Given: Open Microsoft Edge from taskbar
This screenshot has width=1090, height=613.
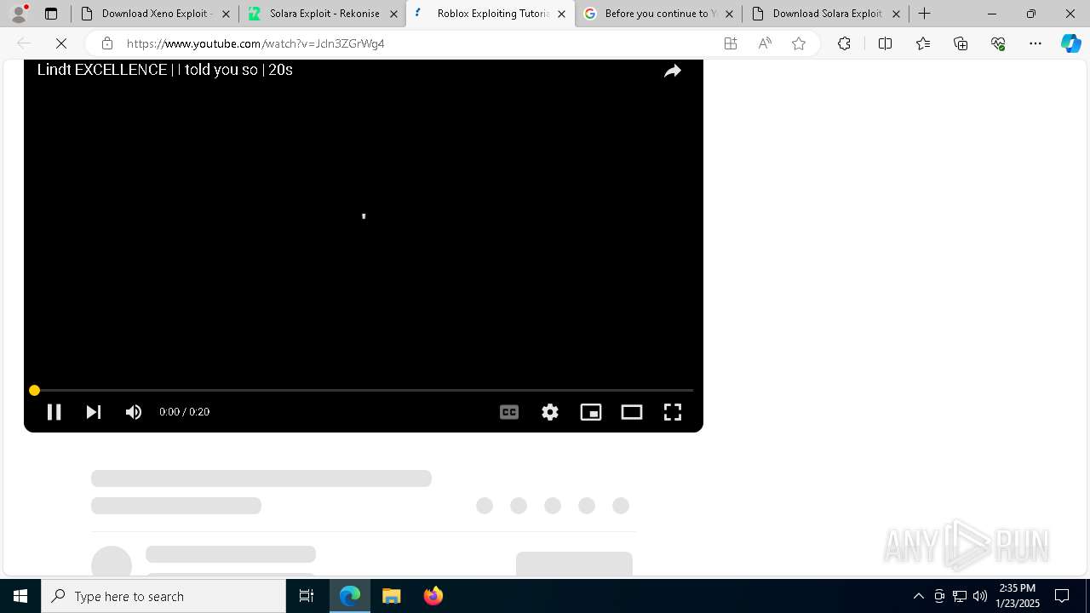Looking at the screenshot, I should (x=350, y=596).
